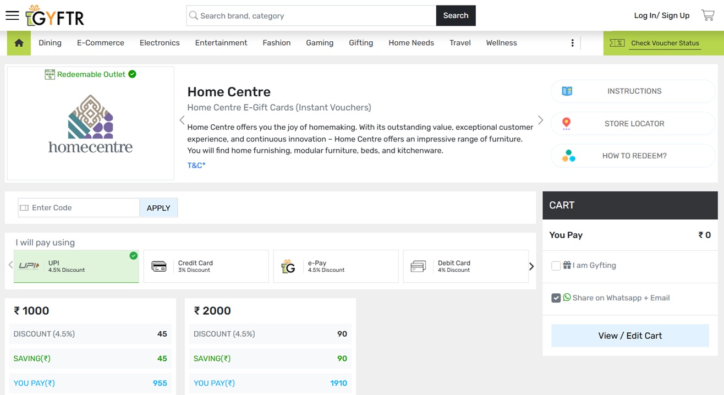Select Credit Card payment option
The height and width of the screenshot is (395, 724).
(206, 266)
